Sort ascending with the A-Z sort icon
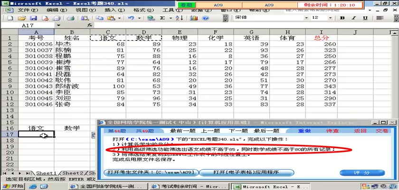The width and height of the screenshot is (399, 190). 180,18
